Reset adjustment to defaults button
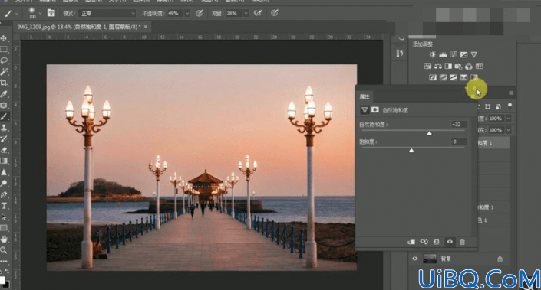 point(437,242)
